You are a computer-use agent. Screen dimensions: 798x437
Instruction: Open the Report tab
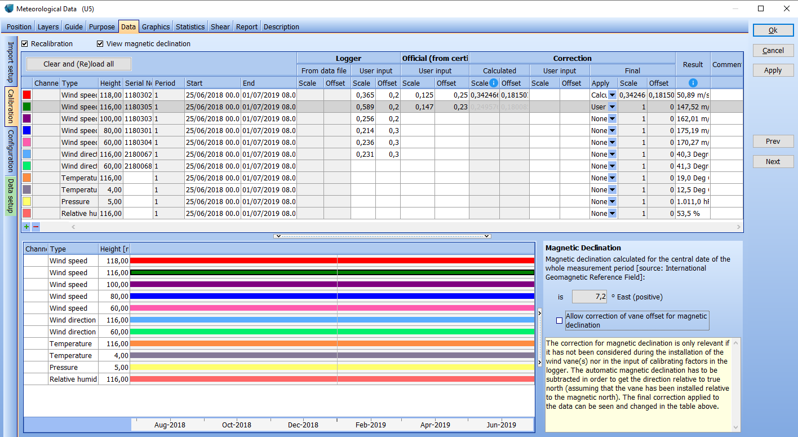[247, 27]
